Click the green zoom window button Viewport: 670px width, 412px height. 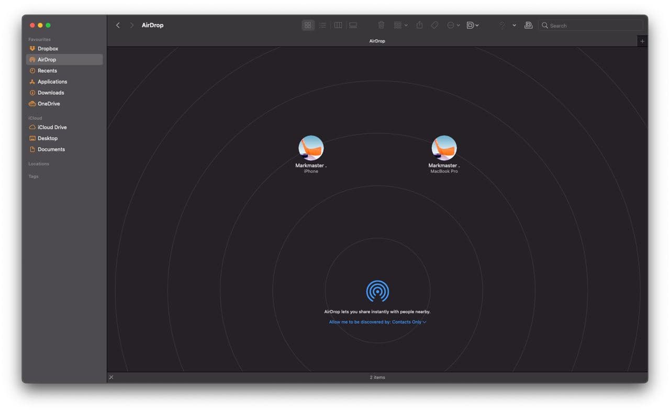pyautogui.click(x=48, y=25)
